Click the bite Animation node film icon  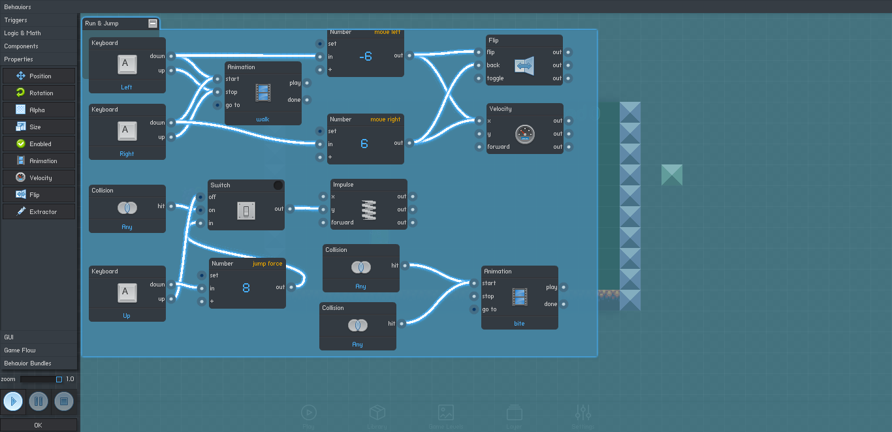tap(519, 297)
